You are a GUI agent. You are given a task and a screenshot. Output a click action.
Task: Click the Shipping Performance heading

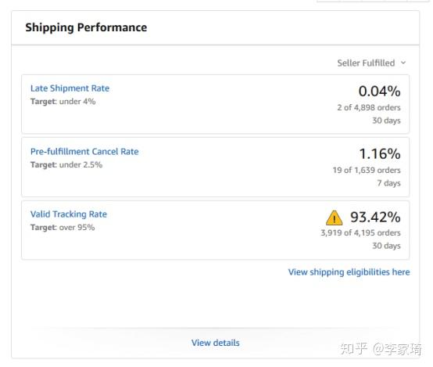click(86, 27)
